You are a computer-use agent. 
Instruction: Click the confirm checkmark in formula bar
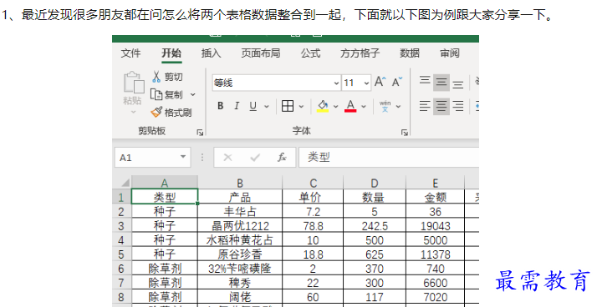click(255, 158)
